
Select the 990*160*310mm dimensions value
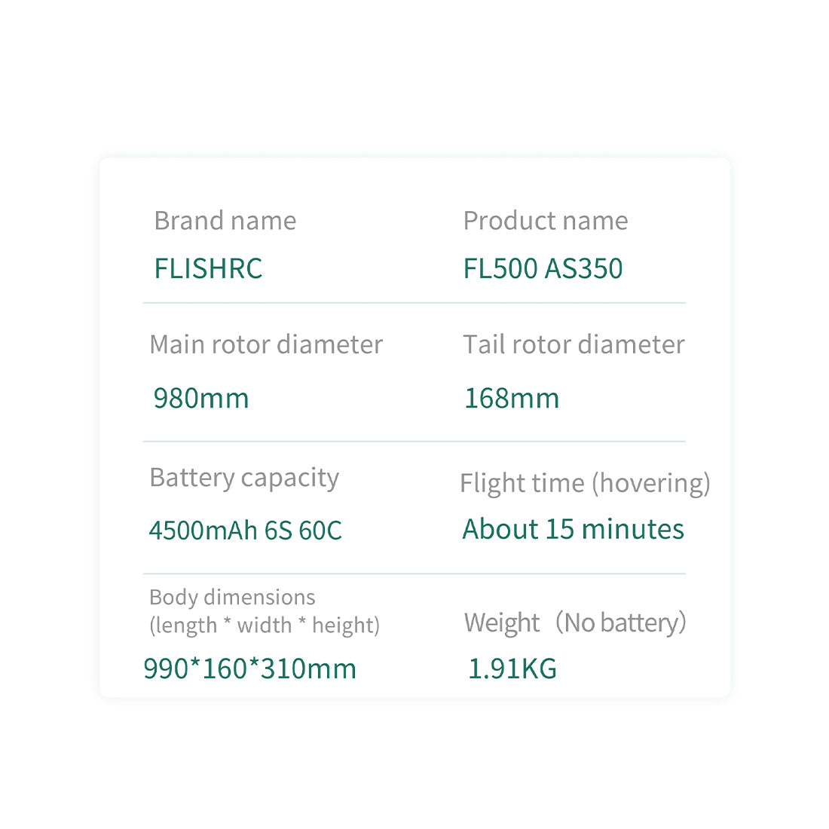coord(249,668)
